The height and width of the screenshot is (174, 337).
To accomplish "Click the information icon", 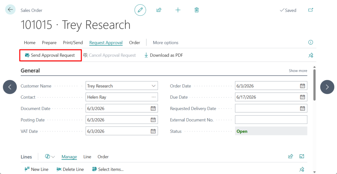I will (x=310, y=43).
